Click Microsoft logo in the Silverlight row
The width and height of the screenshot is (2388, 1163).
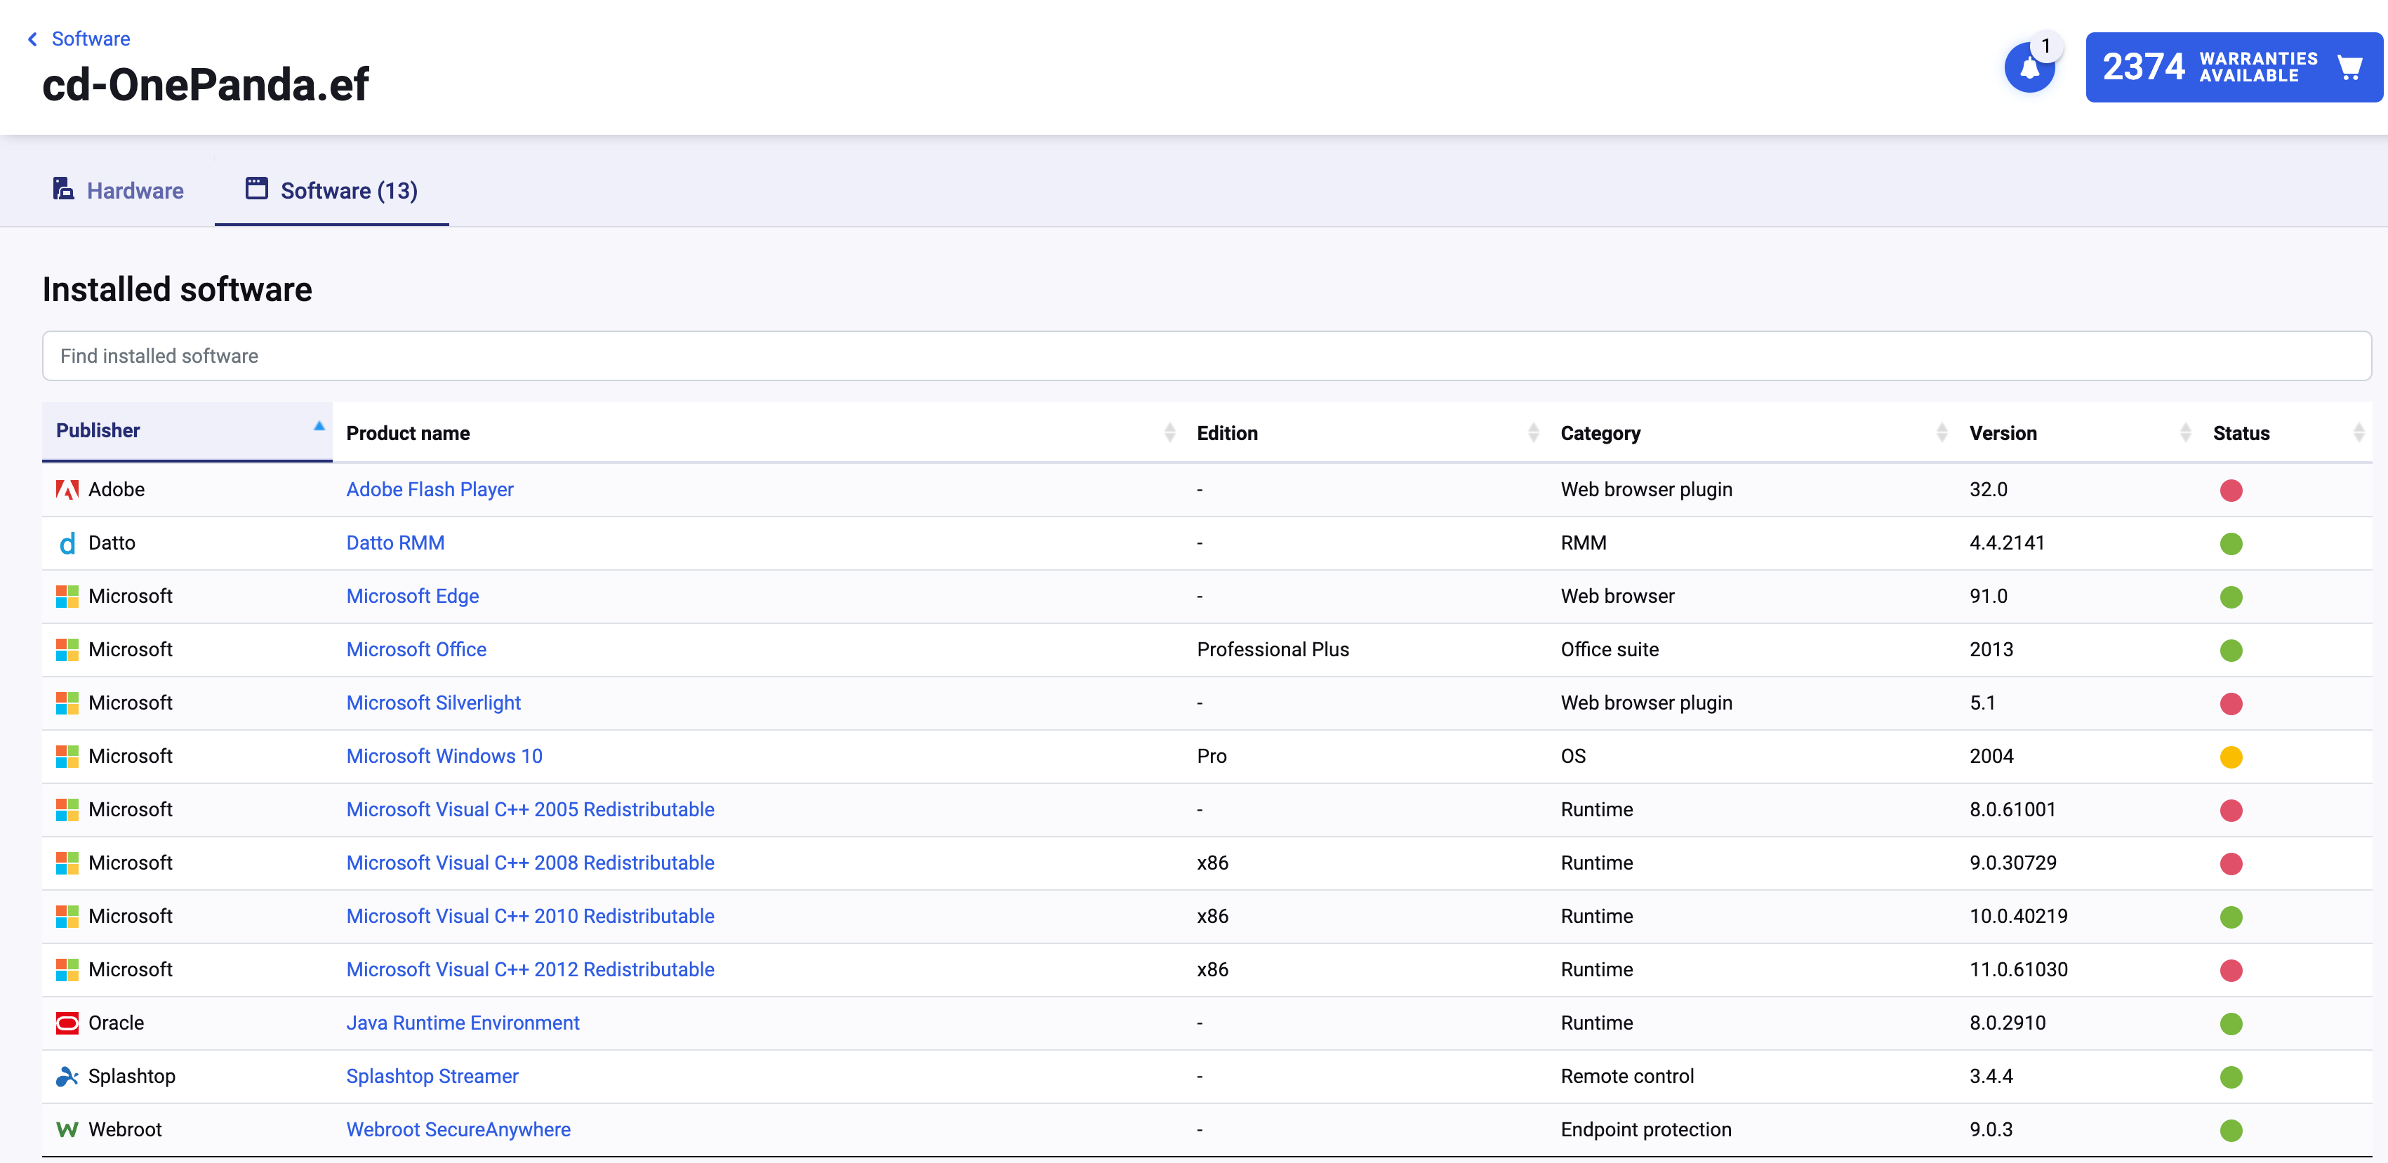[67, 703]
